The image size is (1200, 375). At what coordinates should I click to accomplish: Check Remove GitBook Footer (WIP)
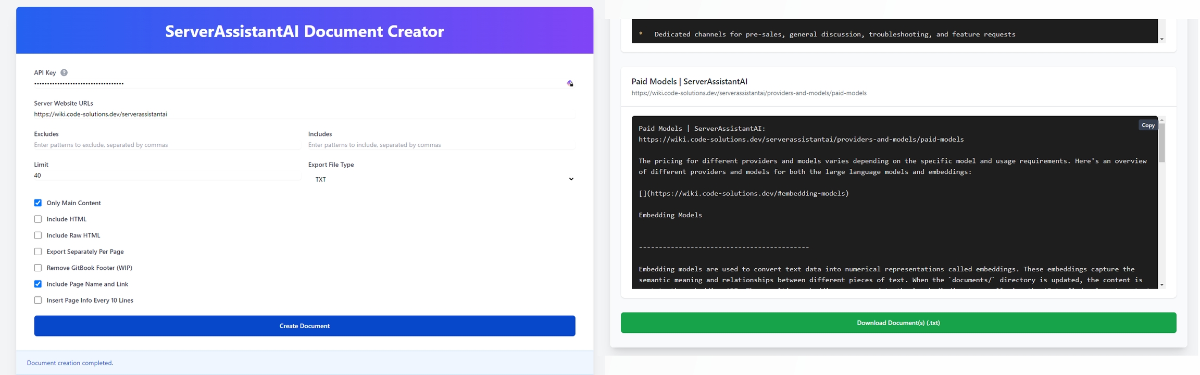coord(38,268)
